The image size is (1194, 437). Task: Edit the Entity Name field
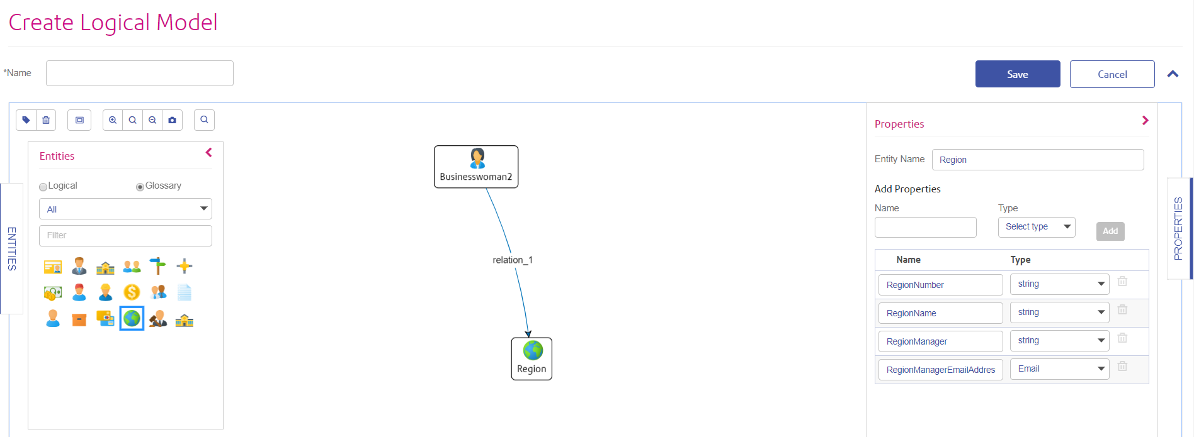1038,160
